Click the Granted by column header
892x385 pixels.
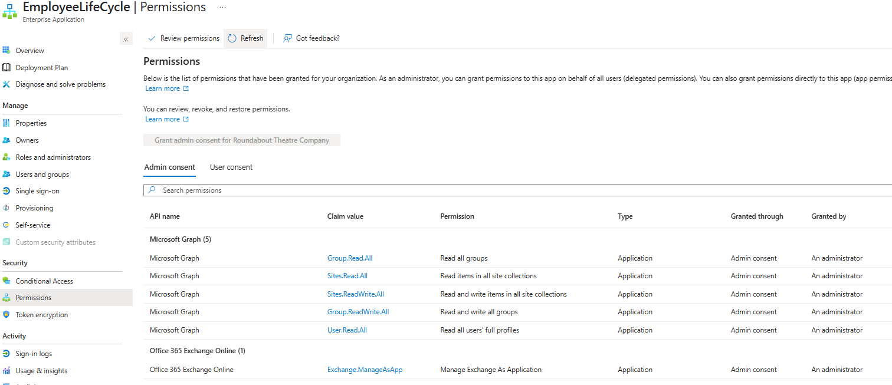829,216
